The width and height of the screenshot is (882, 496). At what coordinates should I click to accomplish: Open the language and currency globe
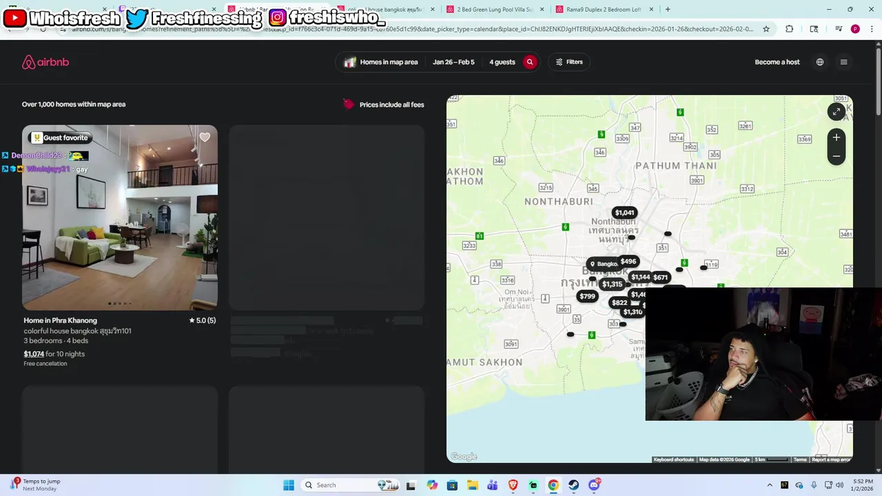point(820,62)
